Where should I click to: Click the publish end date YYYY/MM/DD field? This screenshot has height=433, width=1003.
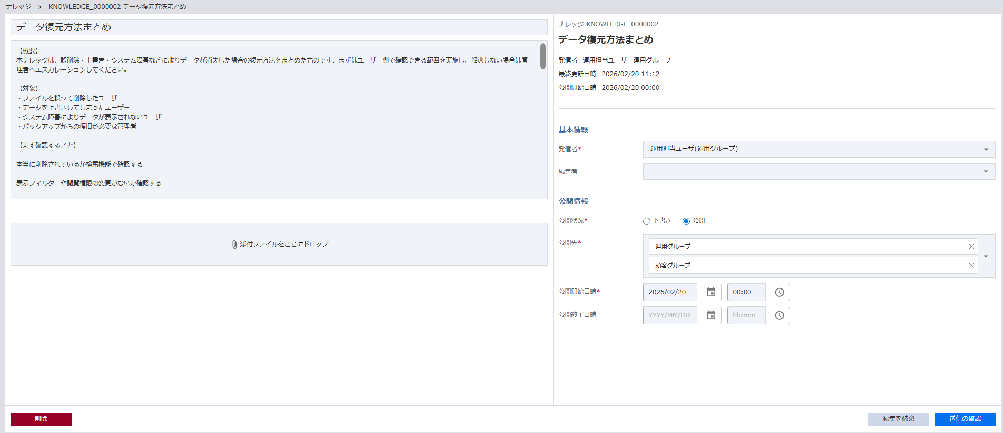tap(669, 315)
